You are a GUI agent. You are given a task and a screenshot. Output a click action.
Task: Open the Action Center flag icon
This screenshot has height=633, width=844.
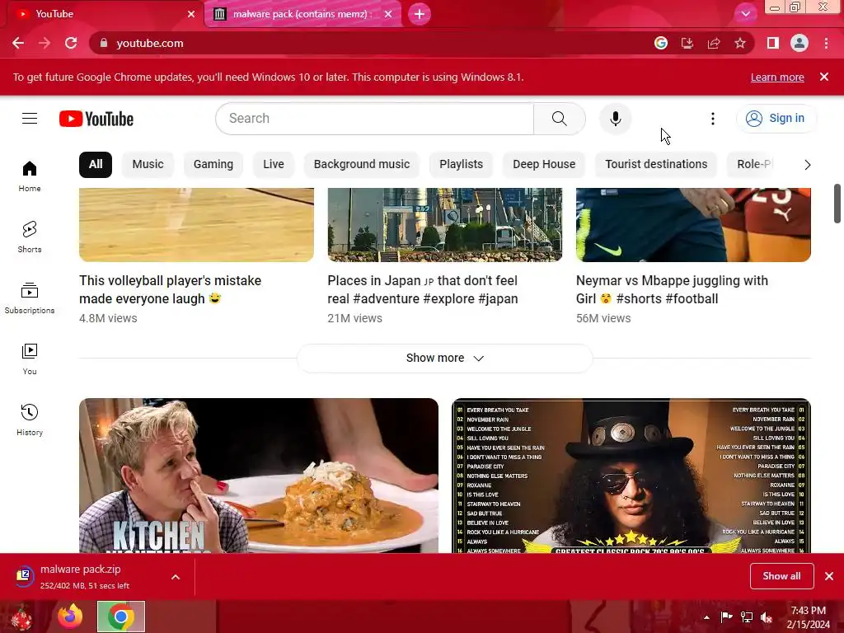[727, 617]
